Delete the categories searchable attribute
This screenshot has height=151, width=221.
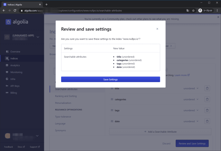(207, 99)
